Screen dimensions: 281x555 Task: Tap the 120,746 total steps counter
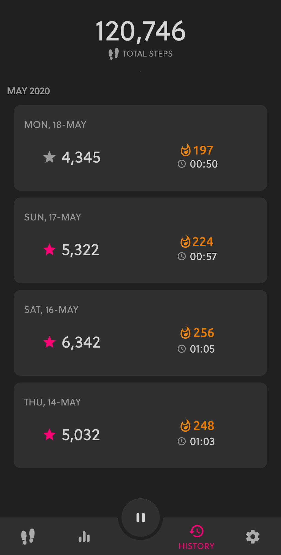(x=140, y=31)
